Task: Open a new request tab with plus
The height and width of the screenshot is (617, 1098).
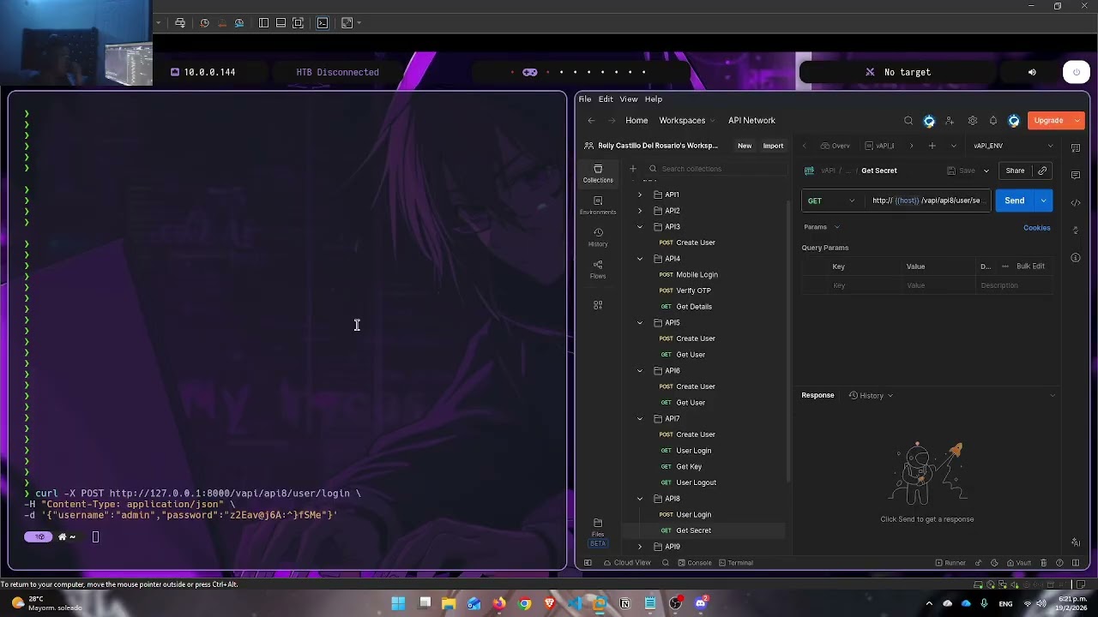Action: pyautogui.click(x=932, y=146)
